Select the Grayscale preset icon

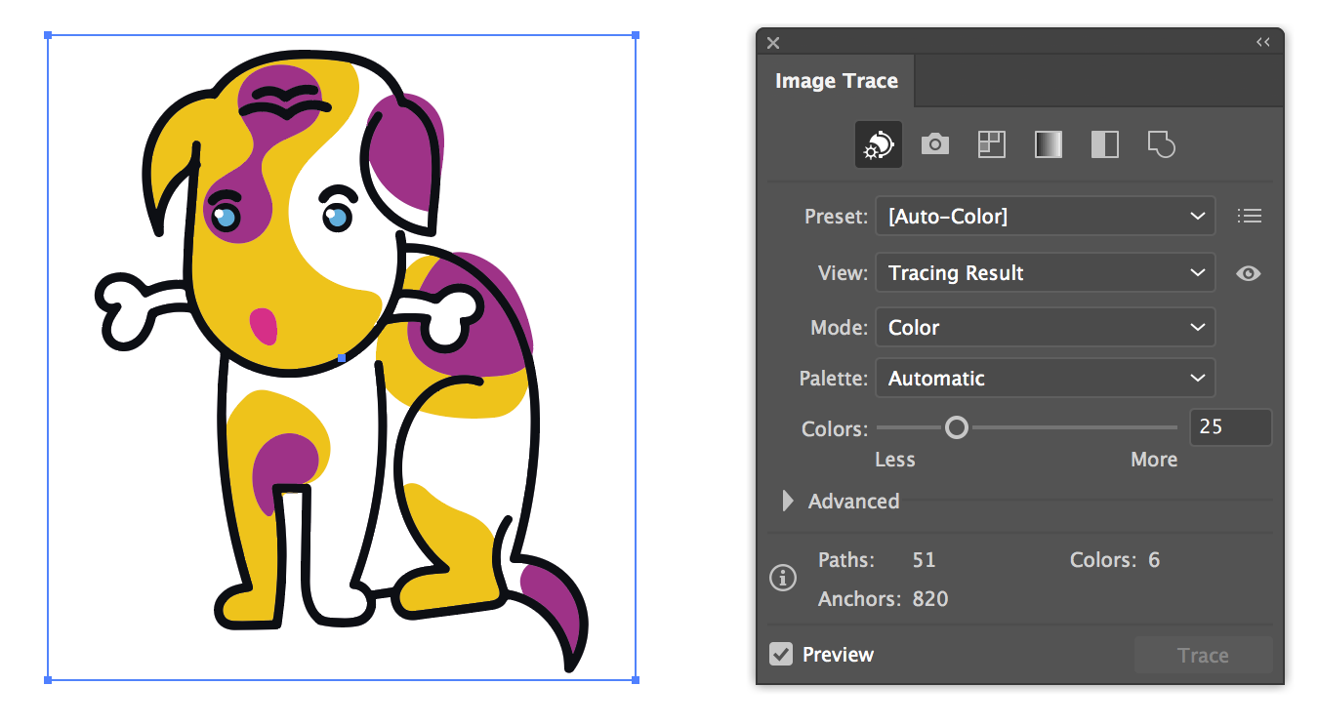click(x=1048, y=145)
